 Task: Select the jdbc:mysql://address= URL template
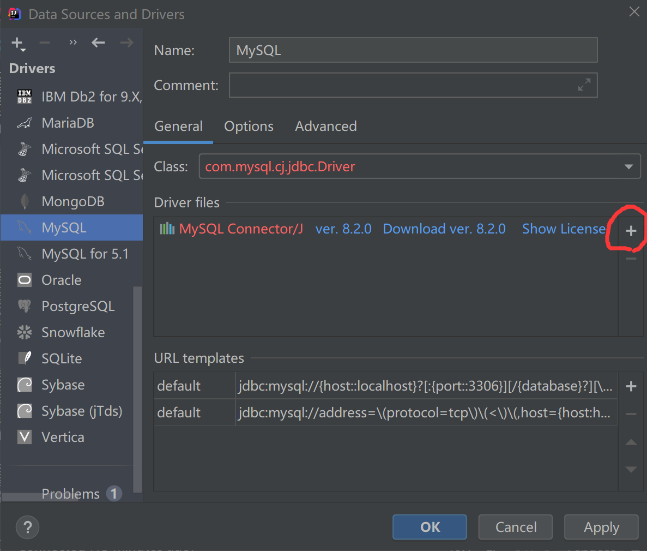point(426,412)
